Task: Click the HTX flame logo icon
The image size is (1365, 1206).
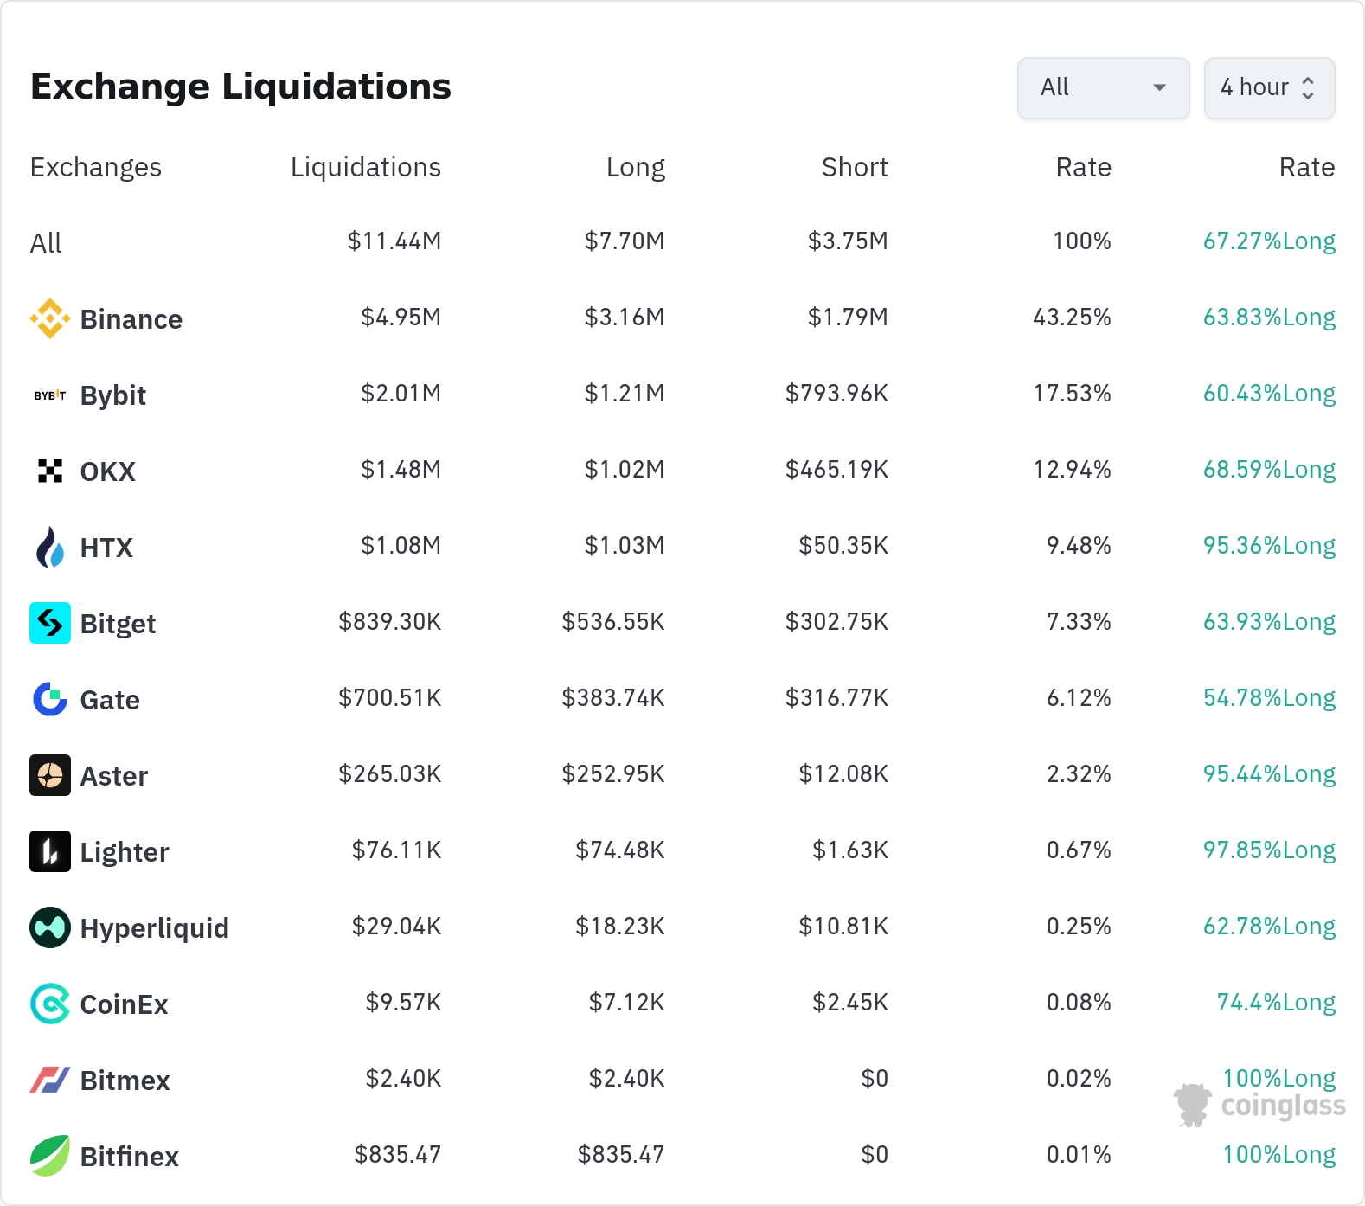Action: [50, 547]
